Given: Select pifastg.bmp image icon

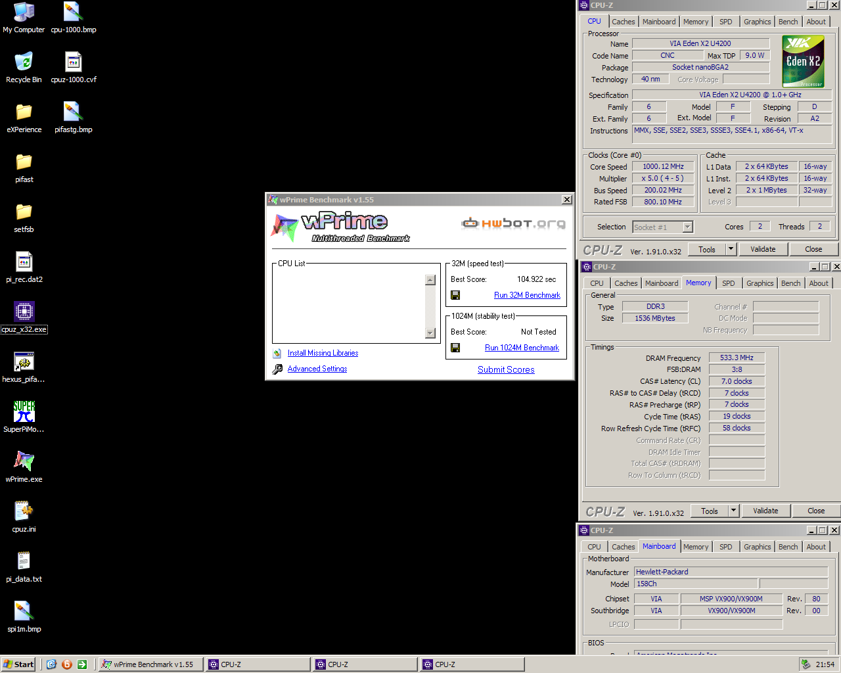Looking at the screenshot, I should pos(73,118).
